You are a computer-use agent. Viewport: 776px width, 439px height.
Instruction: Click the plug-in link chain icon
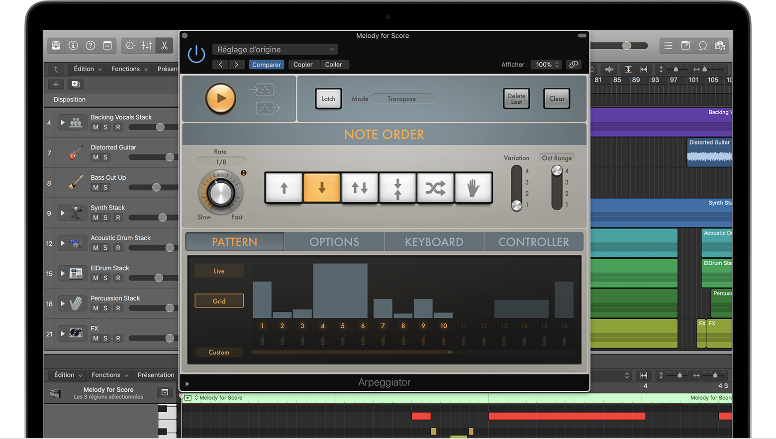[574, 65]
